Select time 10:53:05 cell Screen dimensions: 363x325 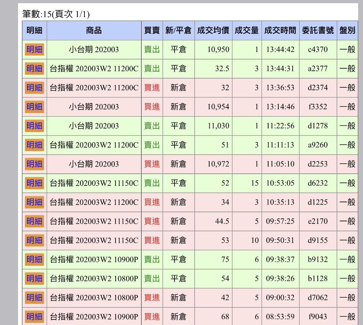click(x=280, y=183)
